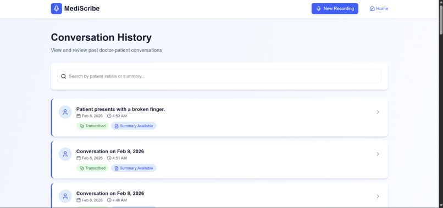The height and width of the screenshot is (208, 443).
Task: Click patient avatar on 4:51 AM card
Action: tap(65, 154)
